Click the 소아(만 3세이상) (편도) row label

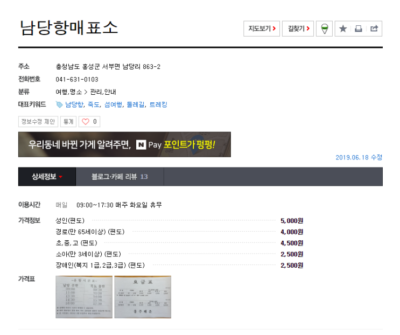point(88,254)
